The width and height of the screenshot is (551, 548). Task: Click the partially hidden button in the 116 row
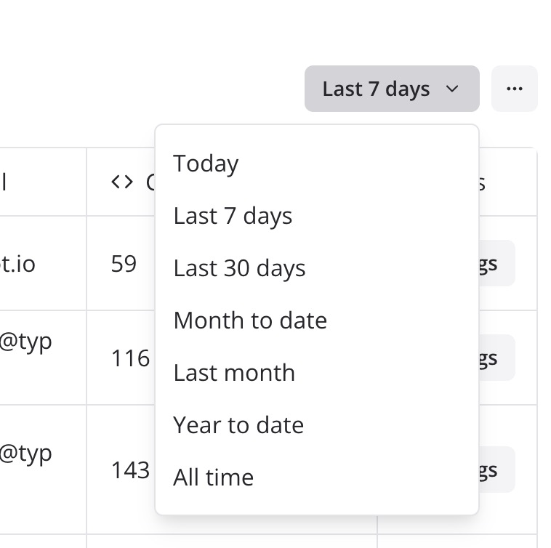[496, 358]
